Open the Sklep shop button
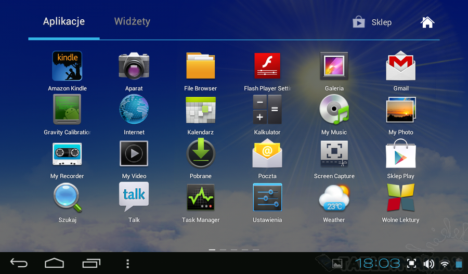Image resolution: width=468 pixels, height=274 pixels. 372,22
